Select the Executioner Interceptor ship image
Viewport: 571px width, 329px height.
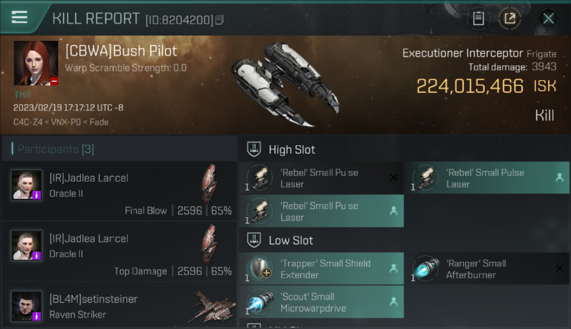285,84
